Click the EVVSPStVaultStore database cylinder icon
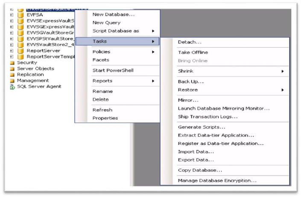This screenshot has width=301, height=197. click(20, 39)
